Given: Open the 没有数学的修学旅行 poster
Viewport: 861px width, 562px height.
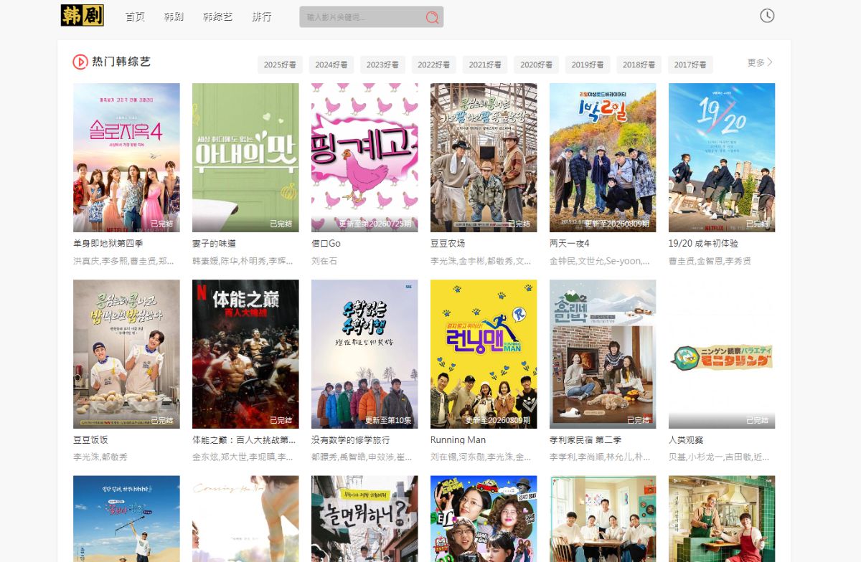Looking at the screenshot, I should point(364,353).
